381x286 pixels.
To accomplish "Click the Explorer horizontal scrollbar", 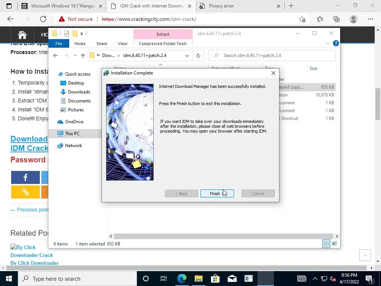I will click(x=223, y=236).
